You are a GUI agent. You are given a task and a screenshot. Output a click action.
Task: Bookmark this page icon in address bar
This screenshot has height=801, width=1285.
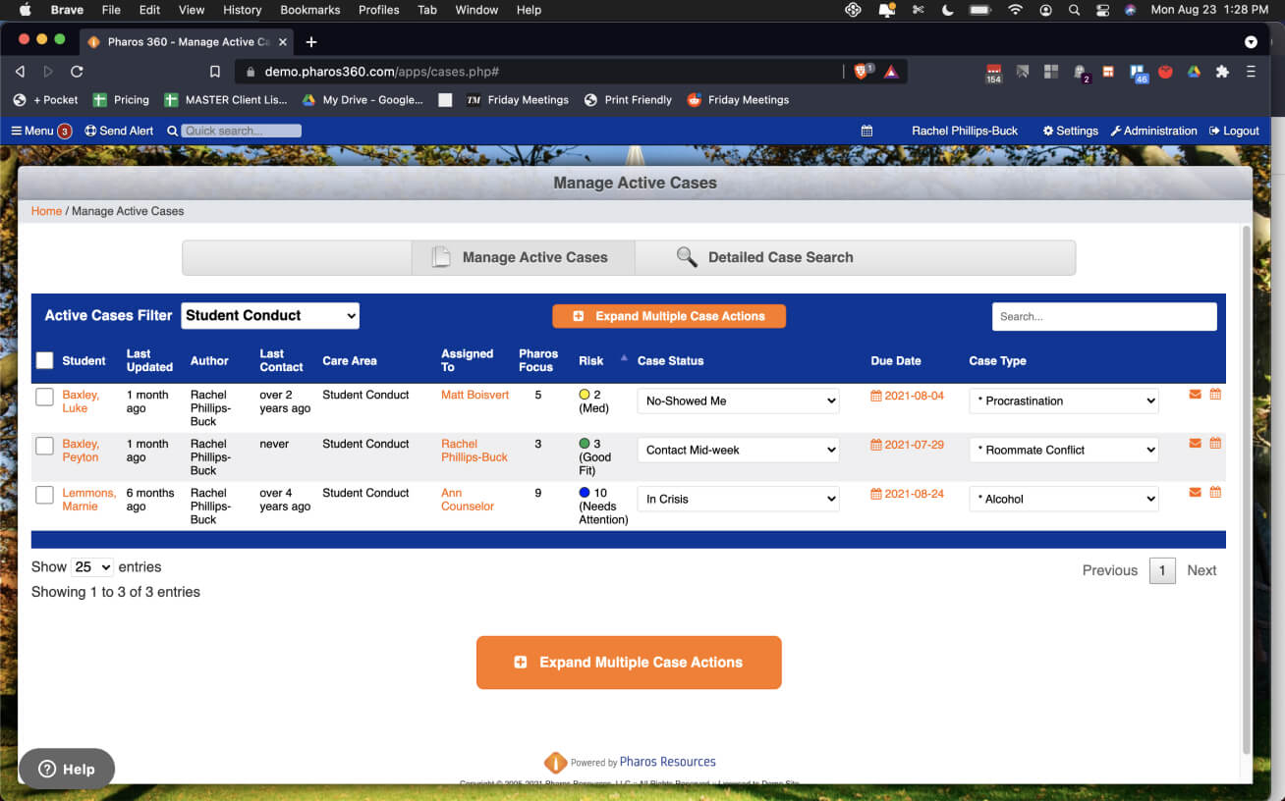pyautogui.click(x=215, y=72)
